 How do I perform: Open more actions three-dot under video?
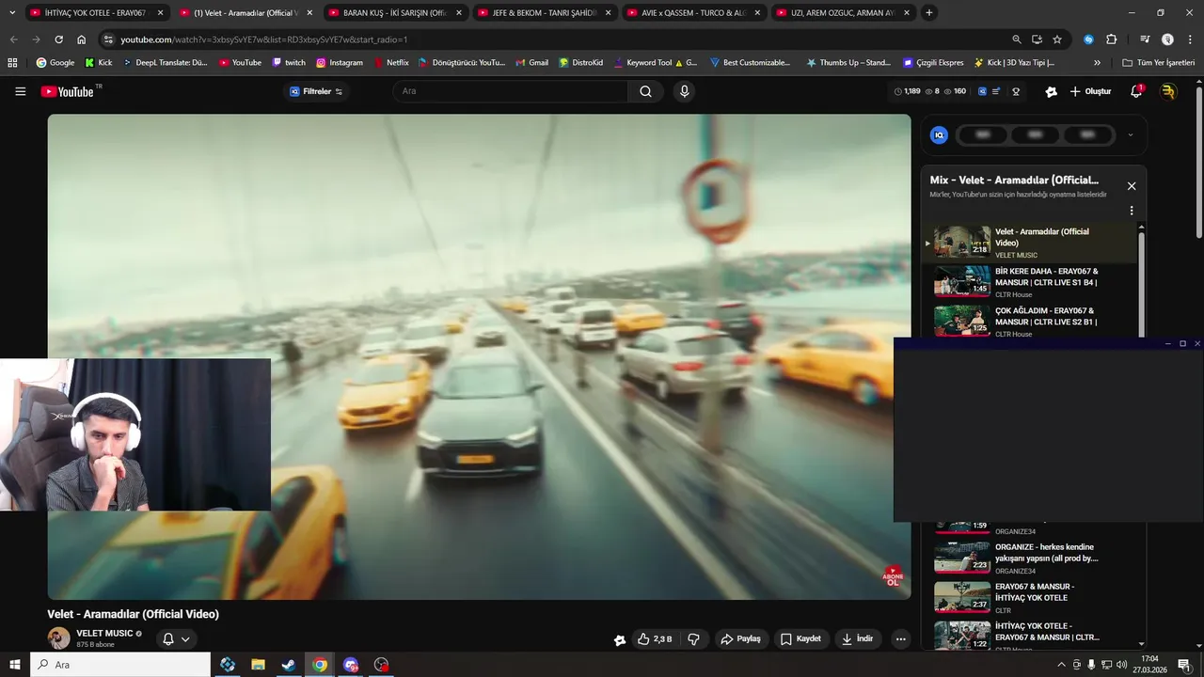(900, 638)
